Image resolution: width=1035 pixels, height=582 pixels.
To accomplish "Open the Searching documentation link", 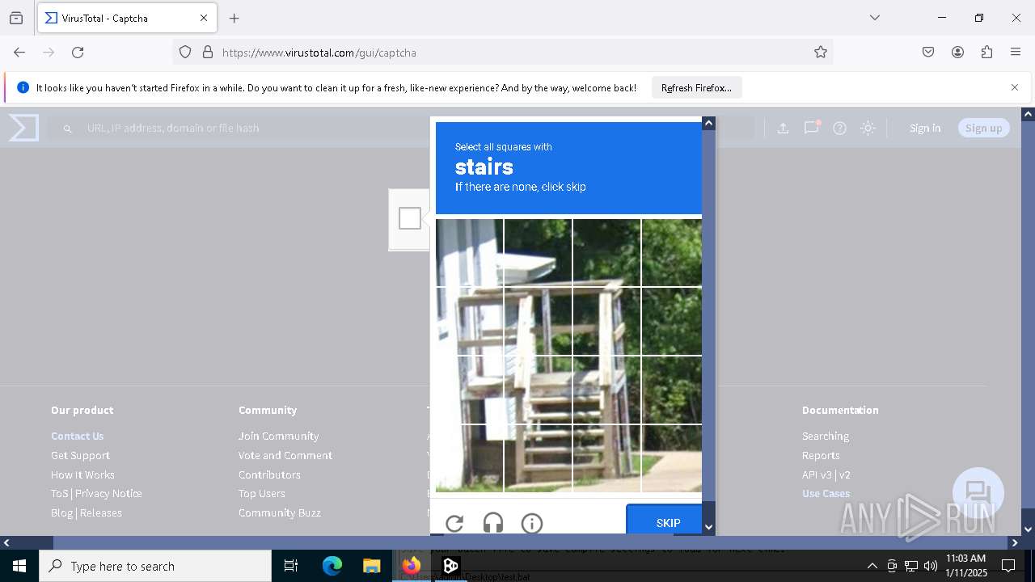I will pos(826,436).
